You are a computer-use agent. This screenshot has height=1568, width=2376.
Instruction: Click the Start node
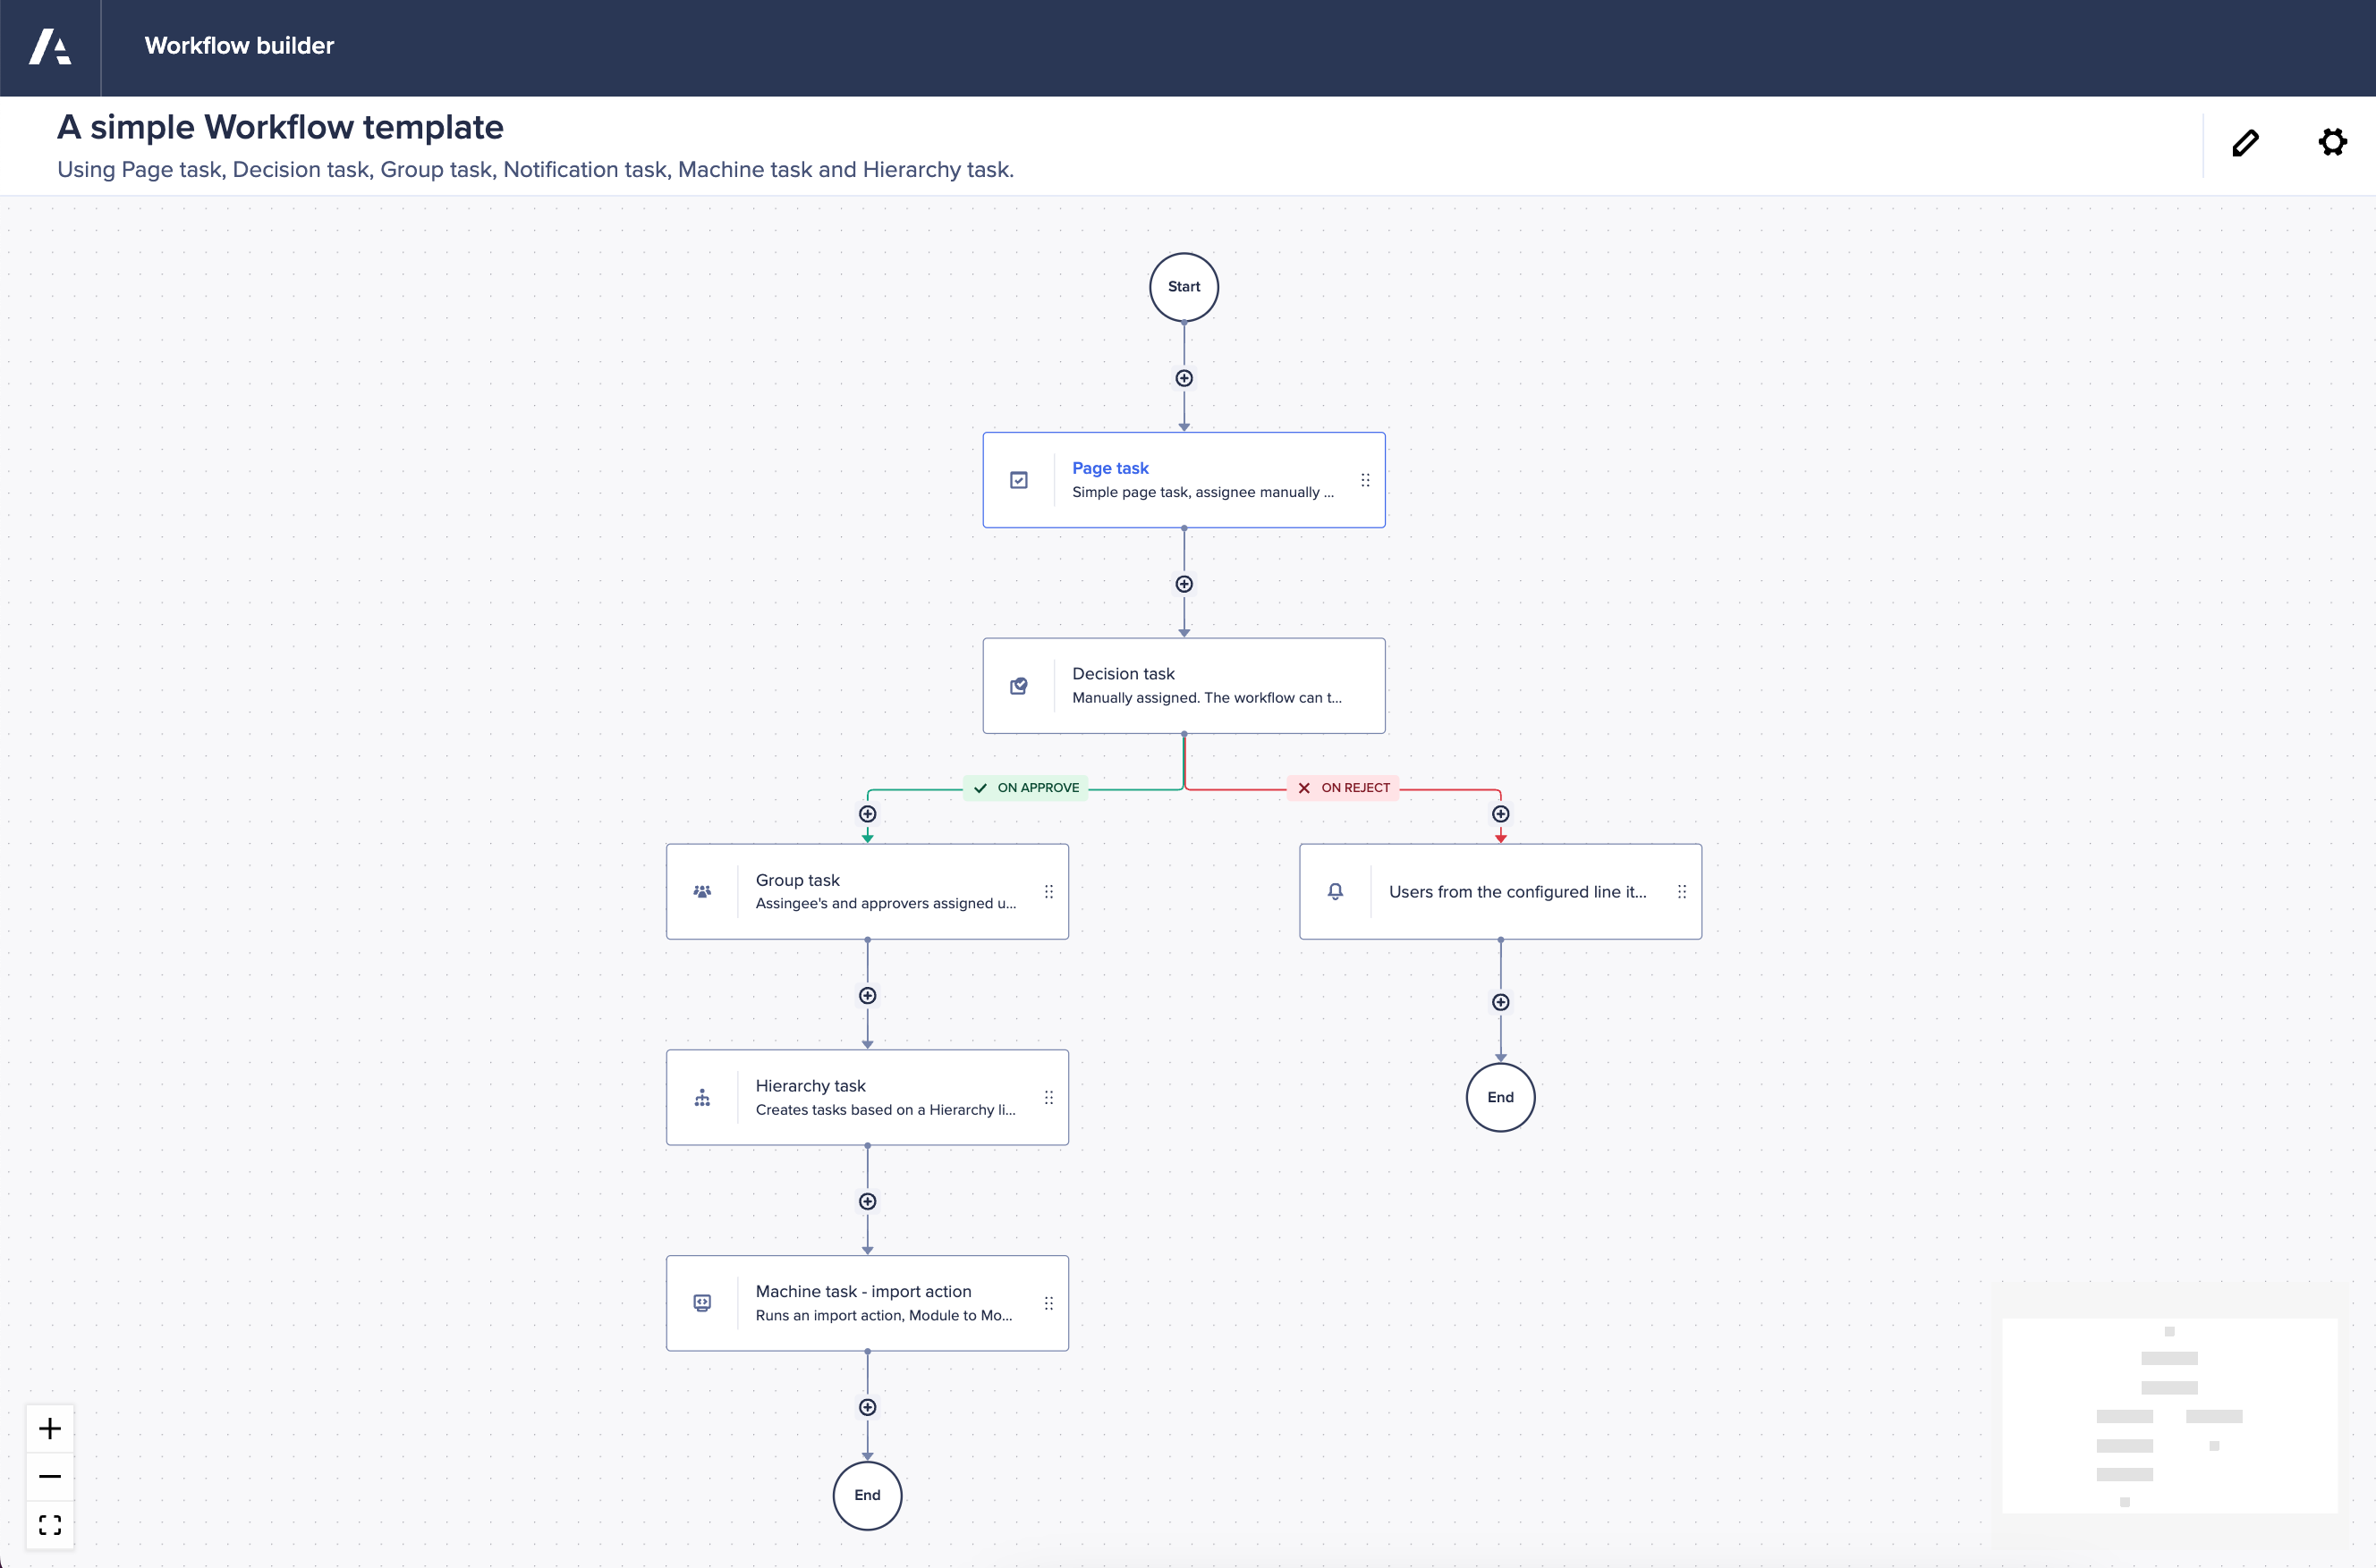(x=1184, y=287)
